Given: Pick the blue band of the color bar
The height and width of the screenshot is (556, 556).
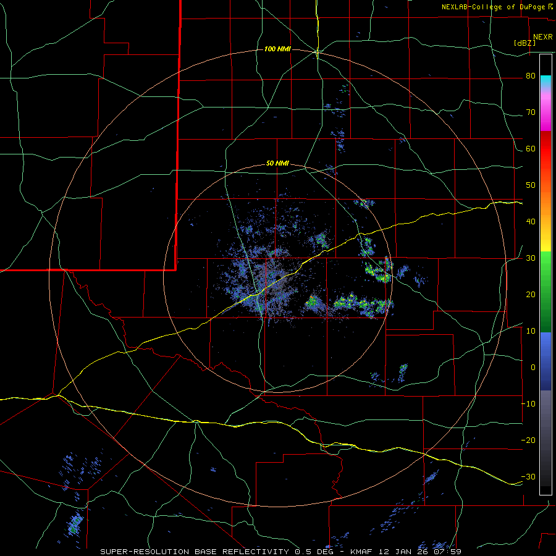Looking at the screenshot, I should point(545,361).
